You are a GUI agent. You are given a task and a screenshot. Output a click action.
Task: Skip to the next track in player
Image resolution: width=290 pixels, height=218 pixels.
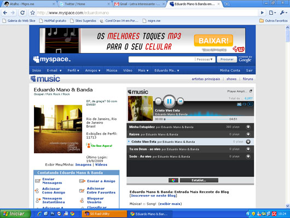pyautogui.click(x=181, y=101)
